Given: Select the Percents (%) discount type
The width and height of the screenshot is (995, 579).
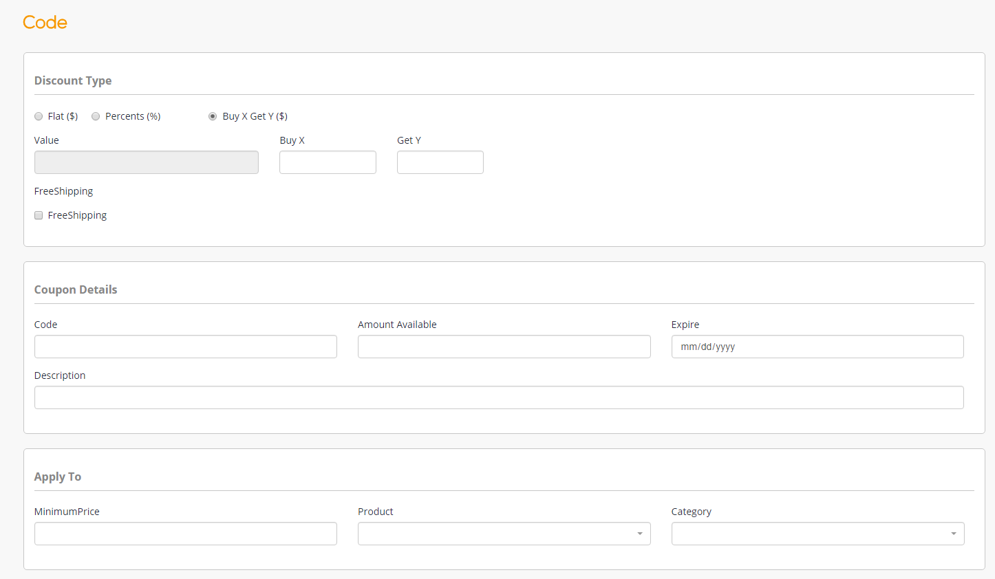Looking at the screenshot, I should click(96, 116).
